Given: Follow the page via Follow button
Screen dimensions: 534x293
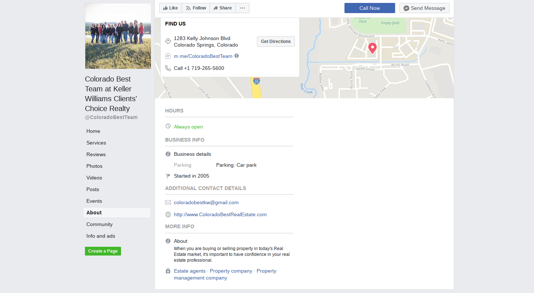Looking at the screenshot, I should click(196, 8).
